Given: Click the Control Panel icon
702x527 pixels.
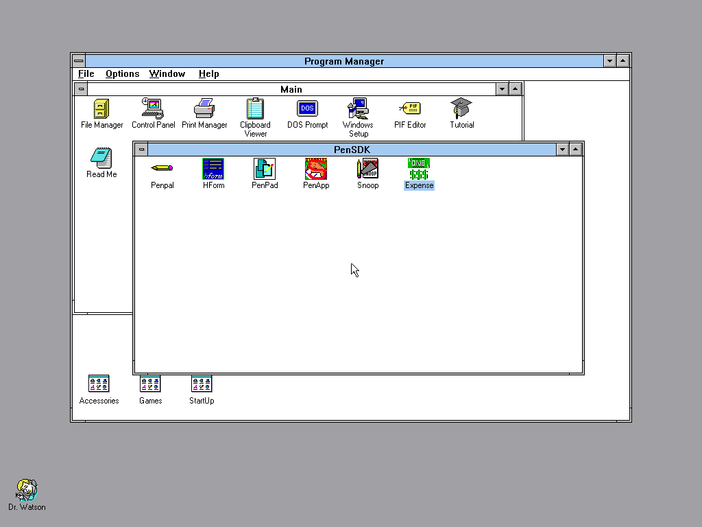Looking at the screenshot, I should point(153,108).
